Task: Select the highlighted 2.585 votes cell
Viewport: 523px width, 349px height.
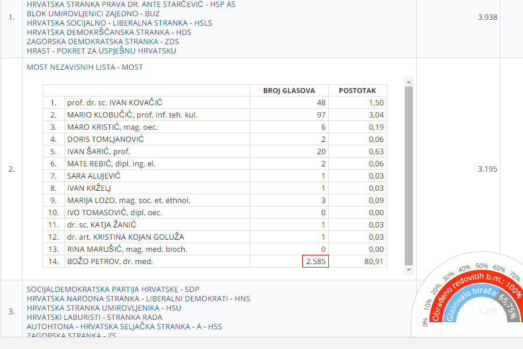Action: (316, 262)
